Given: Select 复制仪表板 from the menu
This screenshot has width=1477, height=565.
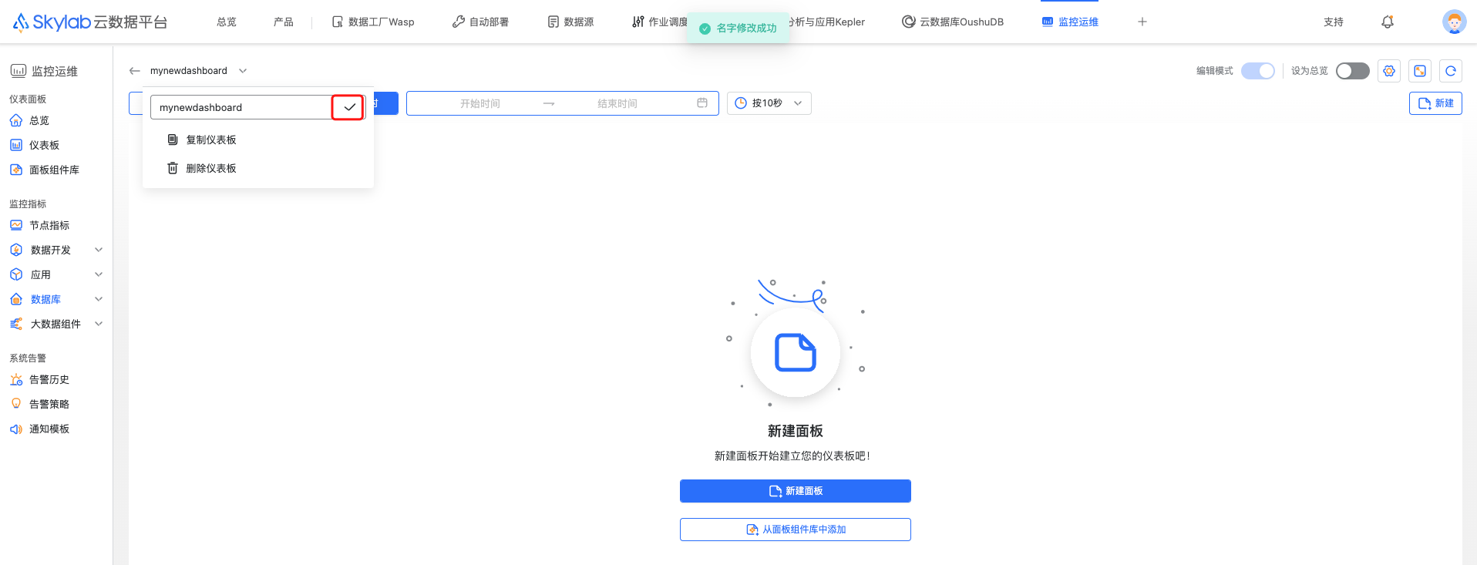Looking at the screenshot, I should 210,140.
